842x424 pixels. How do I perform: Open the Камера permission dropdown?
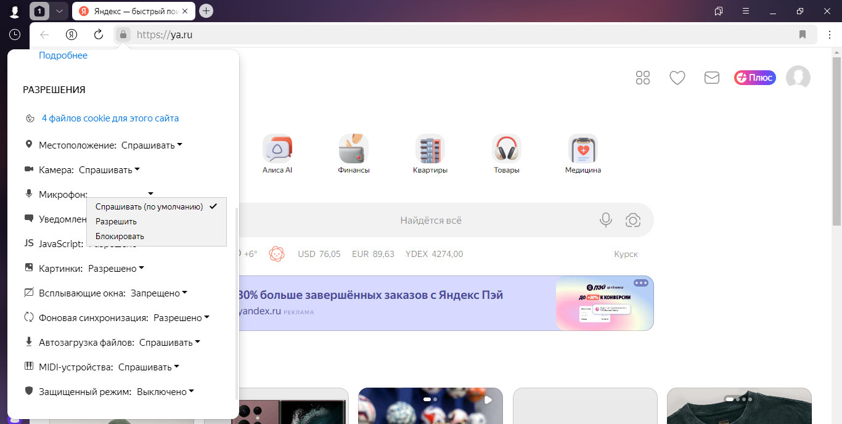[109, 170]
